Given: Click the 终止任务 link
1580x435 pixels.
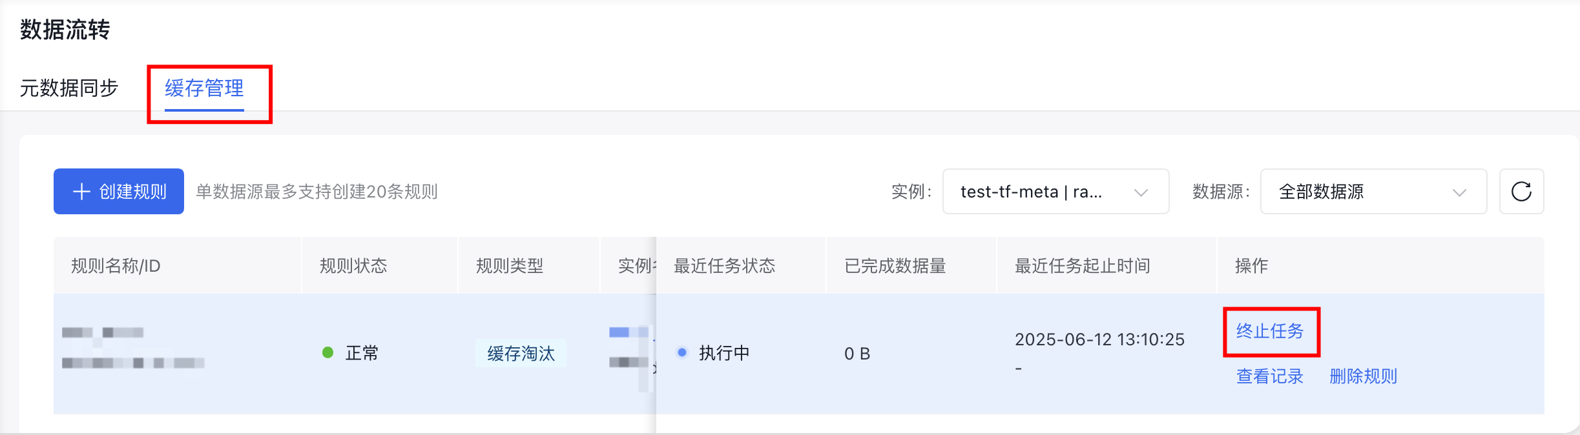Looking at the screenshot, I should [x=1270, y=331].
